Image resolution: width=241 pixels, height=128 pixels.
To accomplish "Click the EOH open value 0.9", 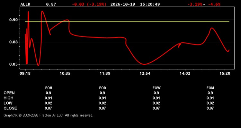I will point(49,93).
